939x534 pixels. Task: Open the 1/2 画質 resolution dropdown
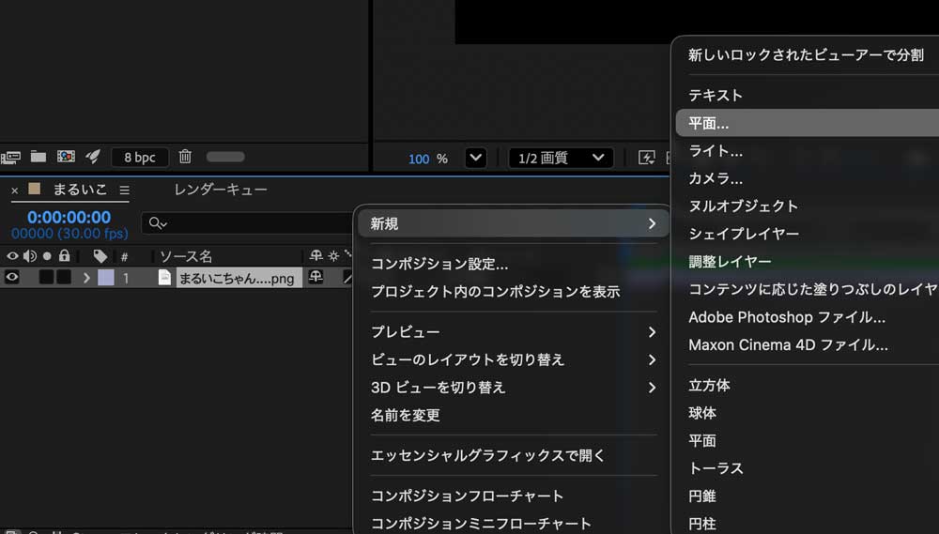click(561, 158)
